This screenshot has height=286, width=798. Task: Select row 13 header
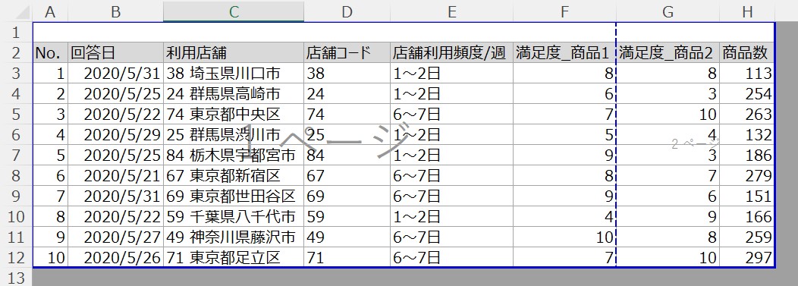(x=16, y=278)
